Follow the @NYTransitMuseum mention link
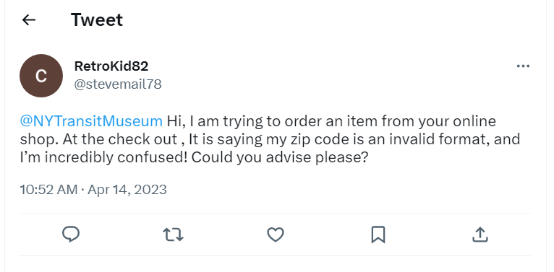Image resolution: width=554 pixels, height=272 pixels. tap(91, 121)
